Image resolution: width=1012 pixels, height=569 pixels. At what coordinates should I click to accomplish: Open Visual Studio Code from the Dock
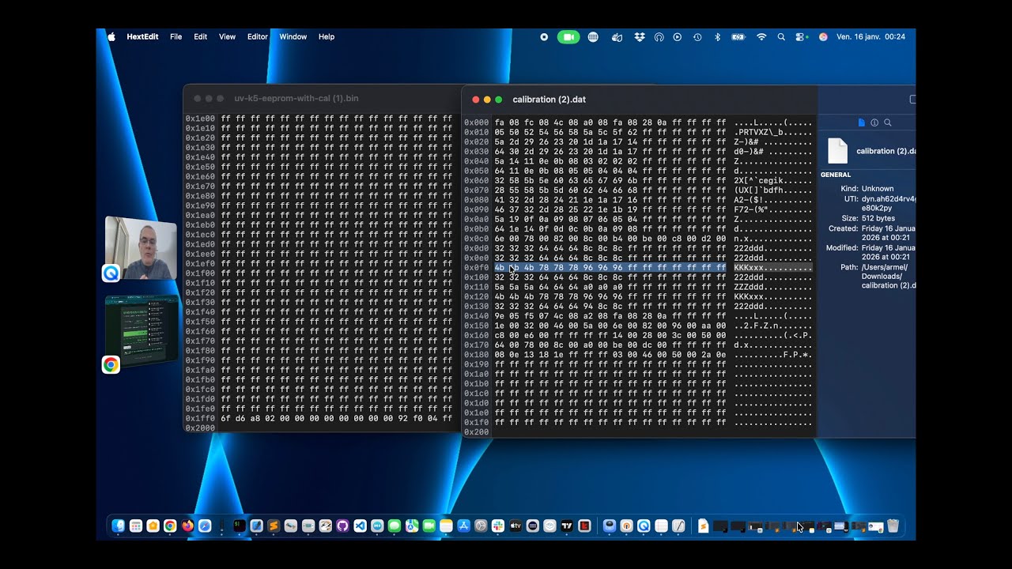point(360,526)
